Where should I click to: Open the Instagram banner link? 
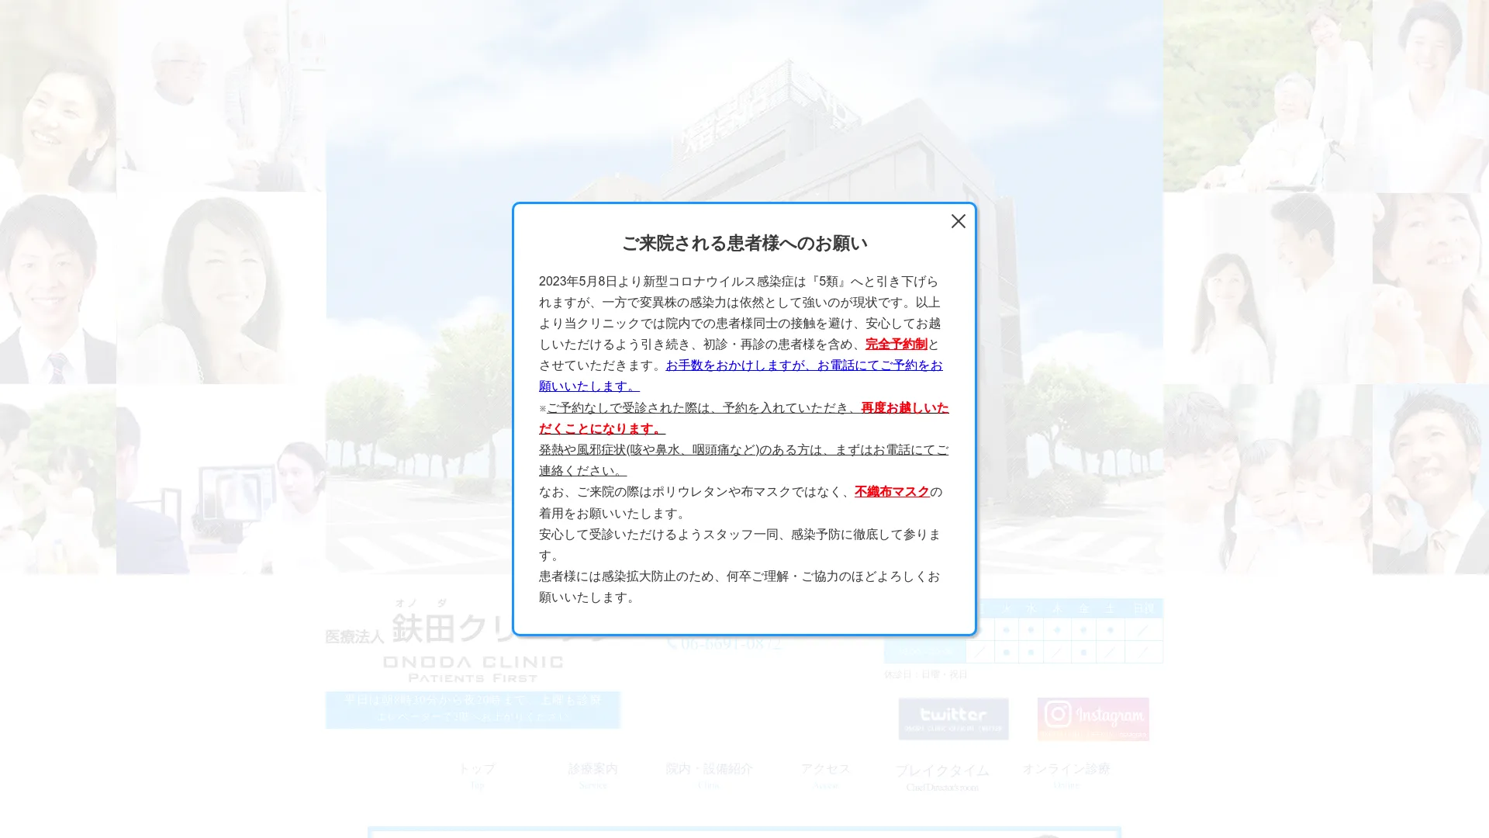coord(1093,719)
